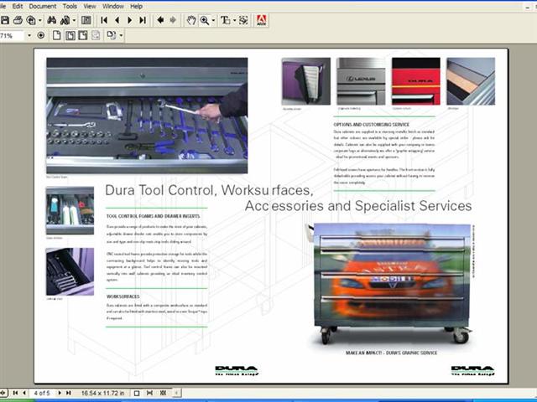This screenshot has height=402, width=537.
Task: Click the Save icon in toolbar
Action: click(5, 20)
